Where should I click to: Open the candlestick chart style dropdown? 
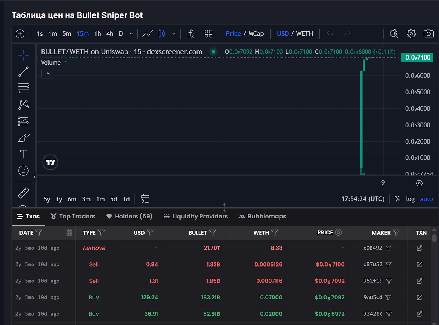click(x=174, y=34)
